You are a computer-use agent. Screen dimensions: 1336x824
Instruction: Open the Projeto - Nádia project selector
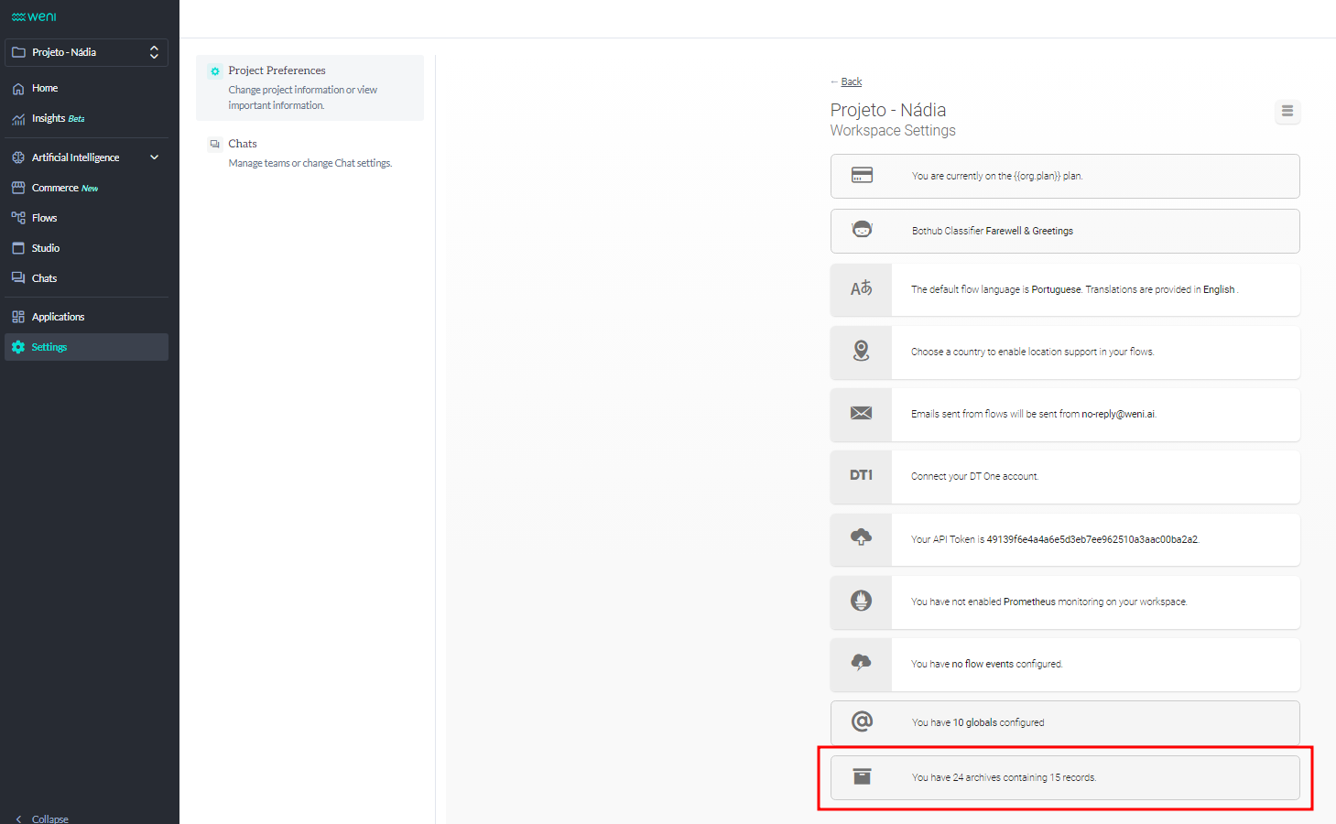point(86,52)
